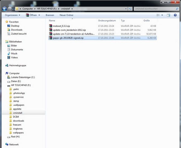Open the Dokumente library
This screenshot has height=148, width=181.
coord(17,50)
